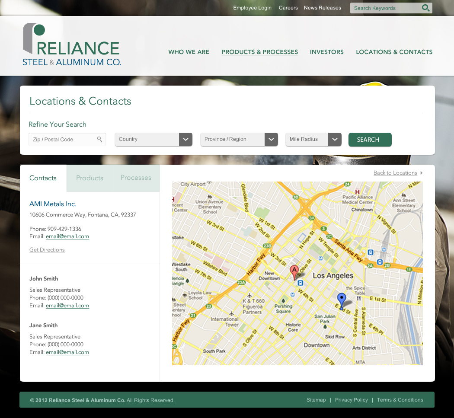Click the magnifier icon in Zip field
Viewport: 454px width, 418px height.
(x=99, y=139)
